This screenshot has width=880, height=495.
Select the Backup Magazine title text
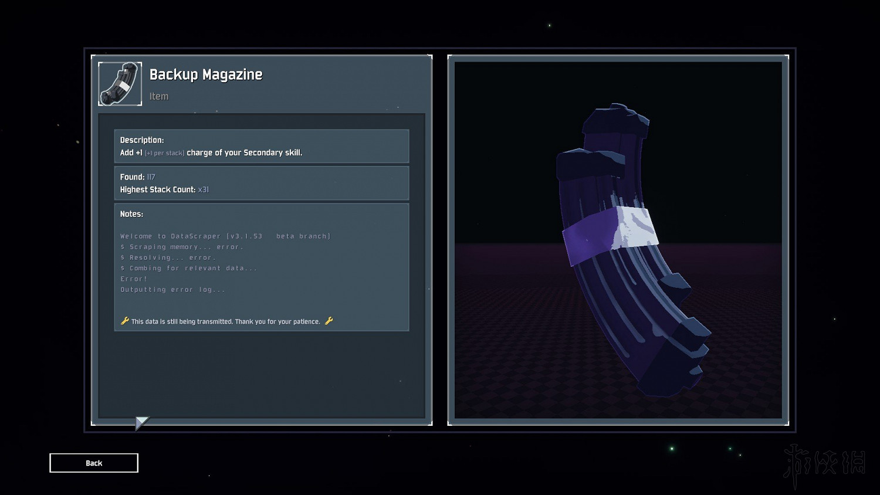click(x=205, y=74)
